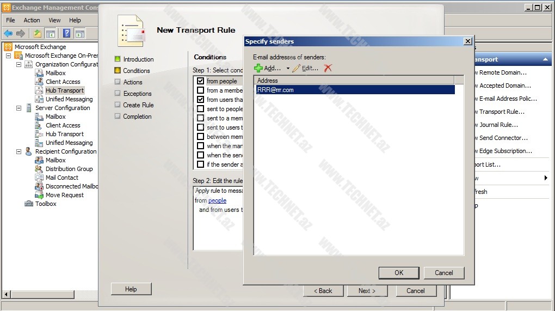Viewport: 555px width, 311px height.
Task: Open the Action menu
Action: tap(32, 20)
